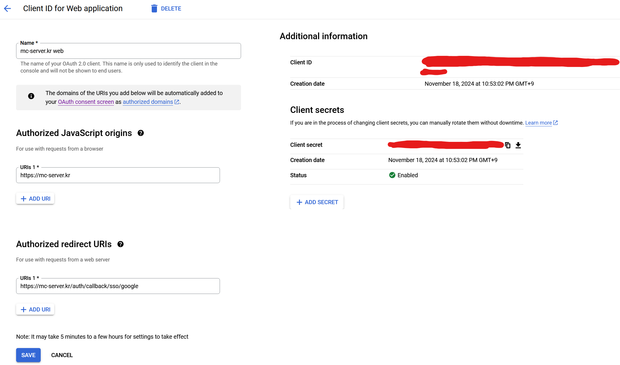Click the back arrow to return

tap(7, 8)
